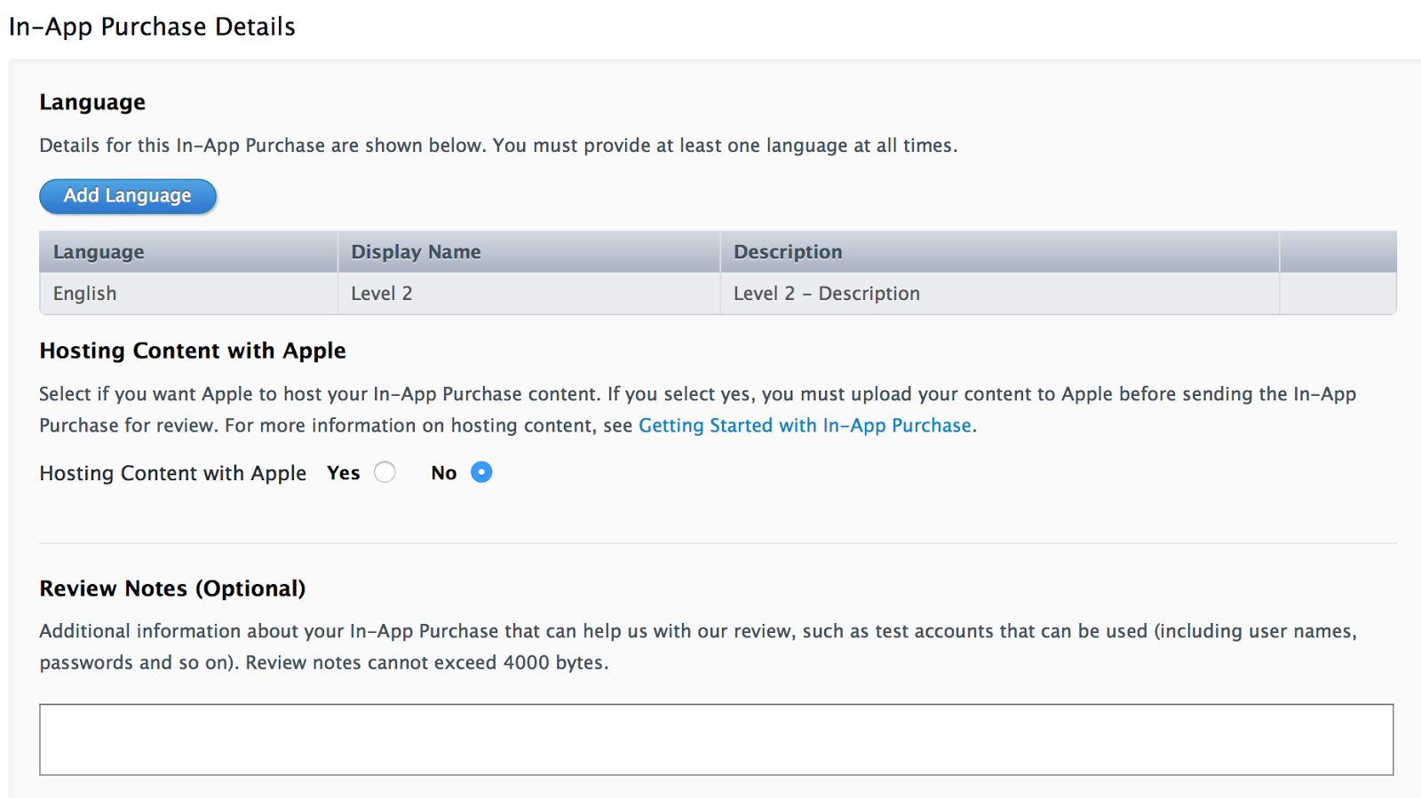Click the "Review notes cannot exceed 4000 bytes" text

426,663
